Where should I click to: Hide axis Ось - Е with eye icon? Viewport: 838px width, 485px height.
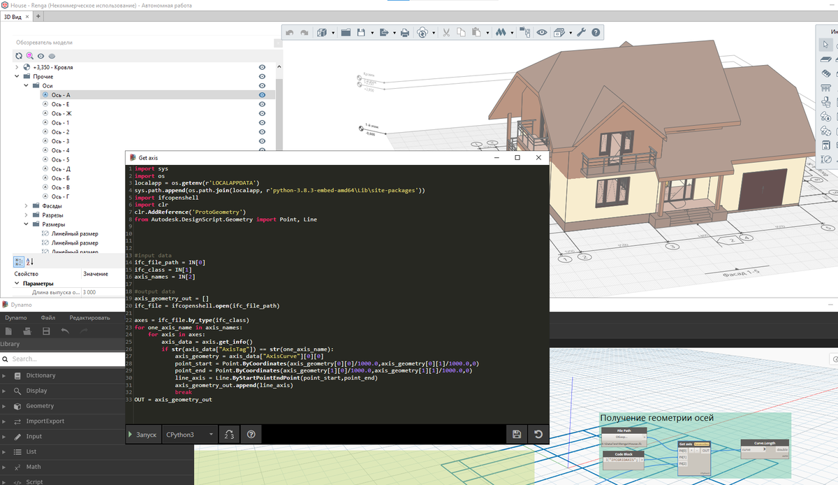[x=263, y=104]
